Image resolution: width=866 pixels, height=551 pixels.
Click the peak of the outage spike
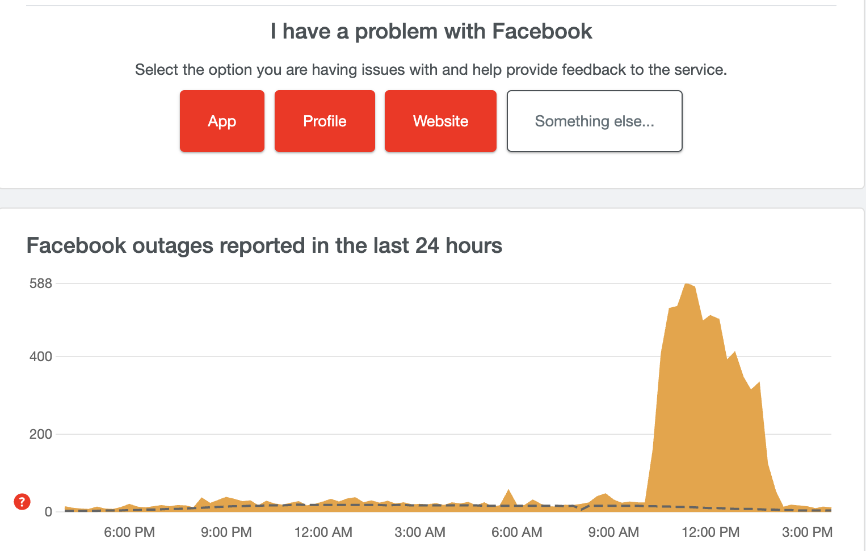click(x=687, y=285)
